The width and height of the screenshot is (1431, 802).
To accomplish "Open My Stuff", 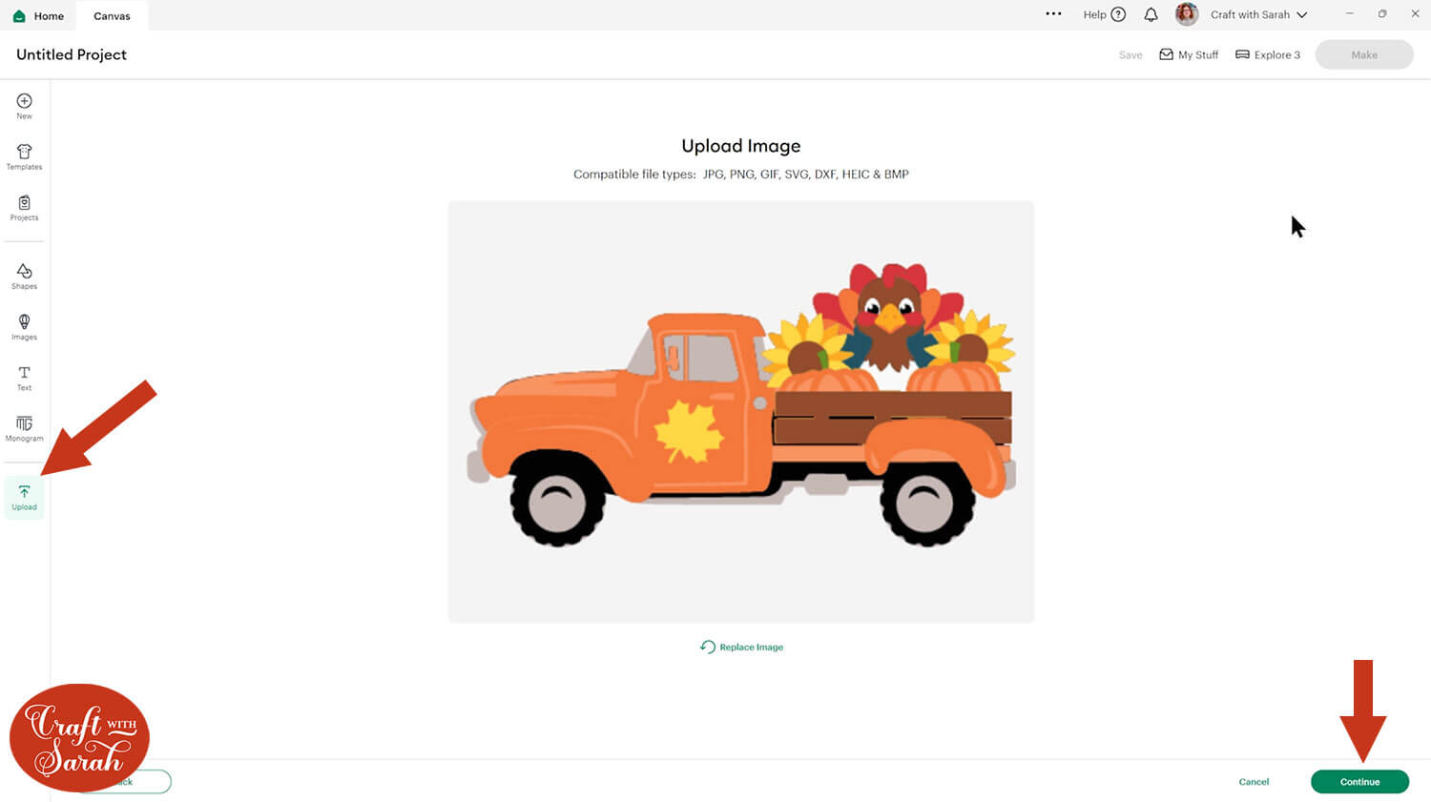I will point(1189,54).
